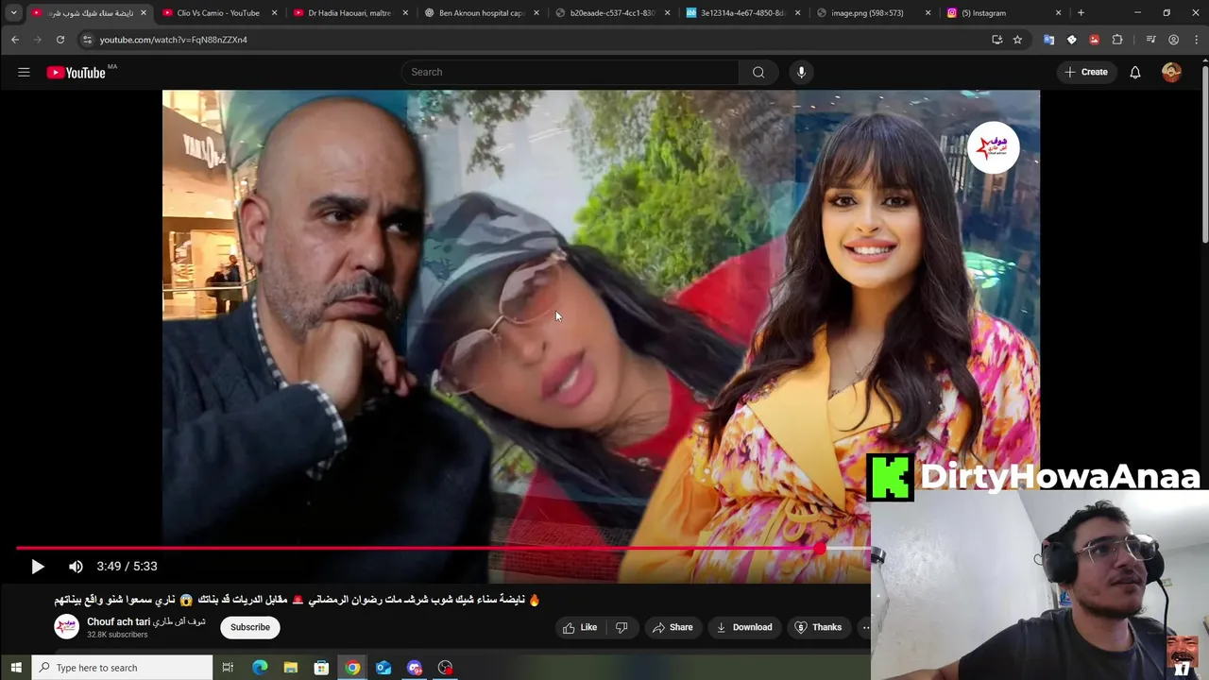Open Microsoft Store from taskbar
This screenshot has width=1209, height=680.
click(321, 668)
